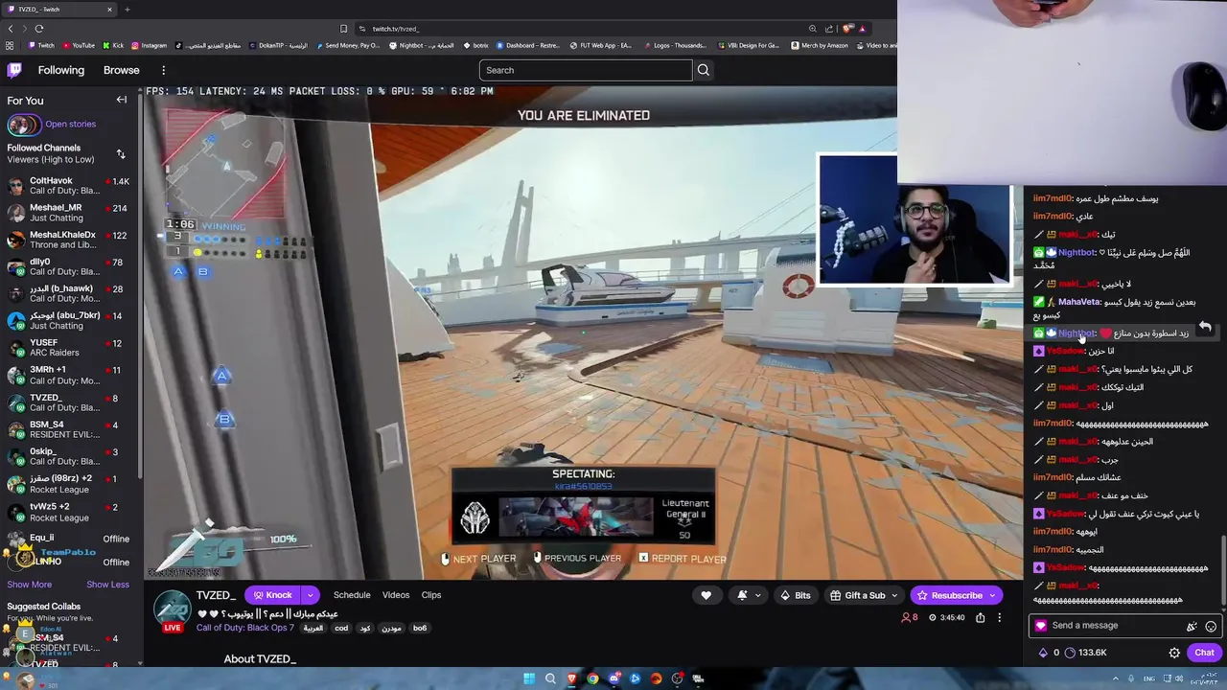The image size is (1227, 690).
Task: Reload the browser page
Action: 39,29
